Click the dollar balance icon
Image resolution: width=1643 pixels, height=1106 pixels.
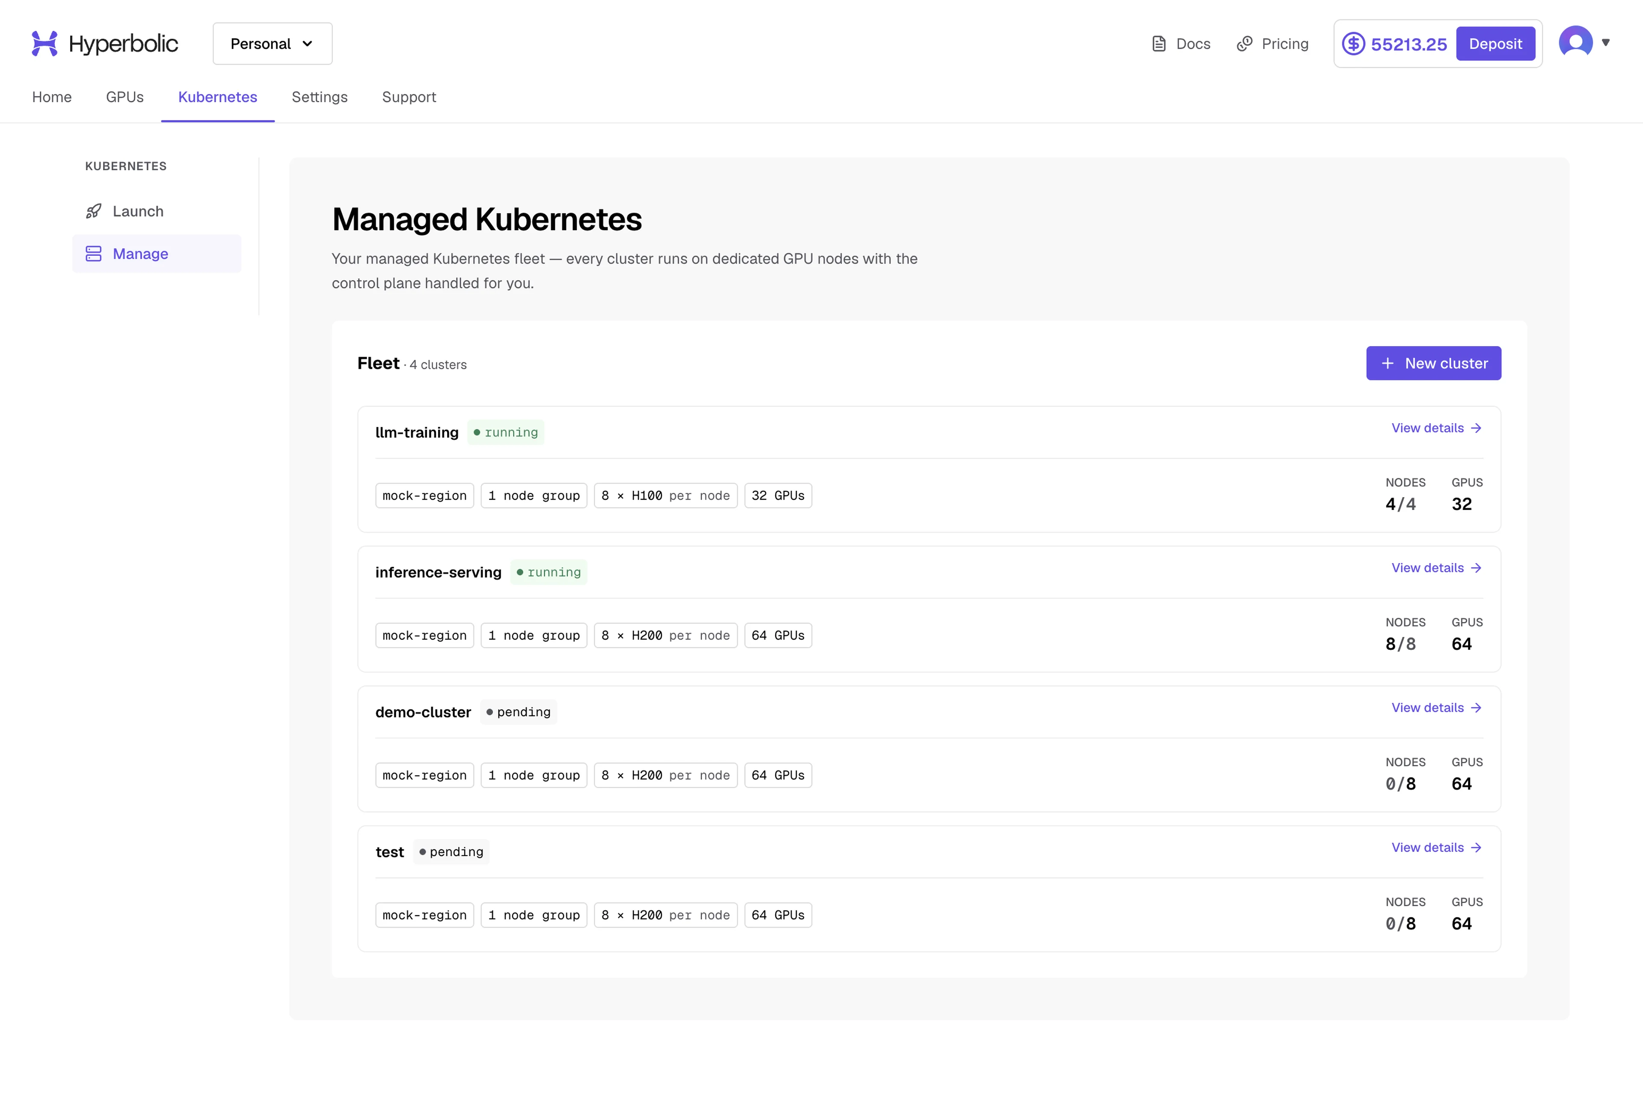tap(1353, 44)
